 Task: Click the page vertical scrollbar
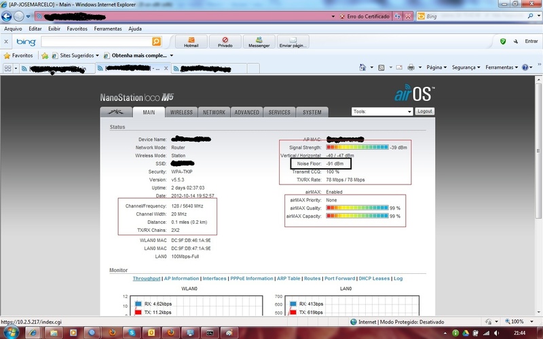(x=538, y=151)
